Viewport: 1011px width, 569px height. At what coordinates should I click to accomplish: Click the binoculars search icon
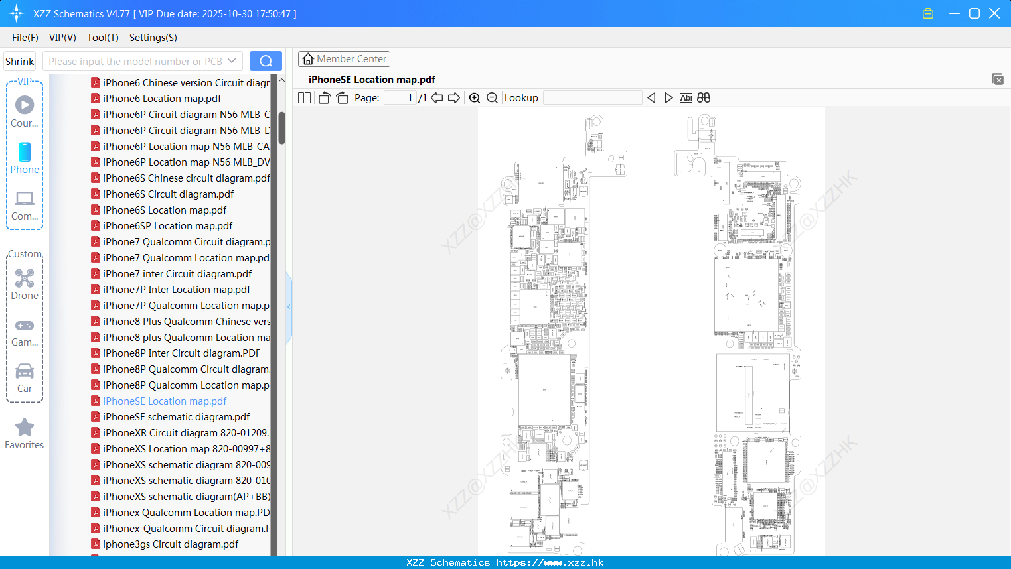[x=704, y=97]
